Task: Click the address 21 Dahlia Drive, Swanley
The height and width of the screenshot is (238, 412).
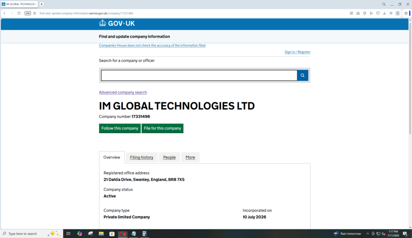Action: 144,180
